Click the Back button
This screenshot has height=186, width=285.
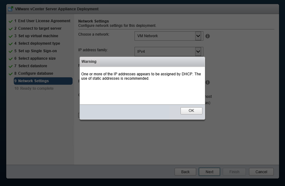point(186,172)
